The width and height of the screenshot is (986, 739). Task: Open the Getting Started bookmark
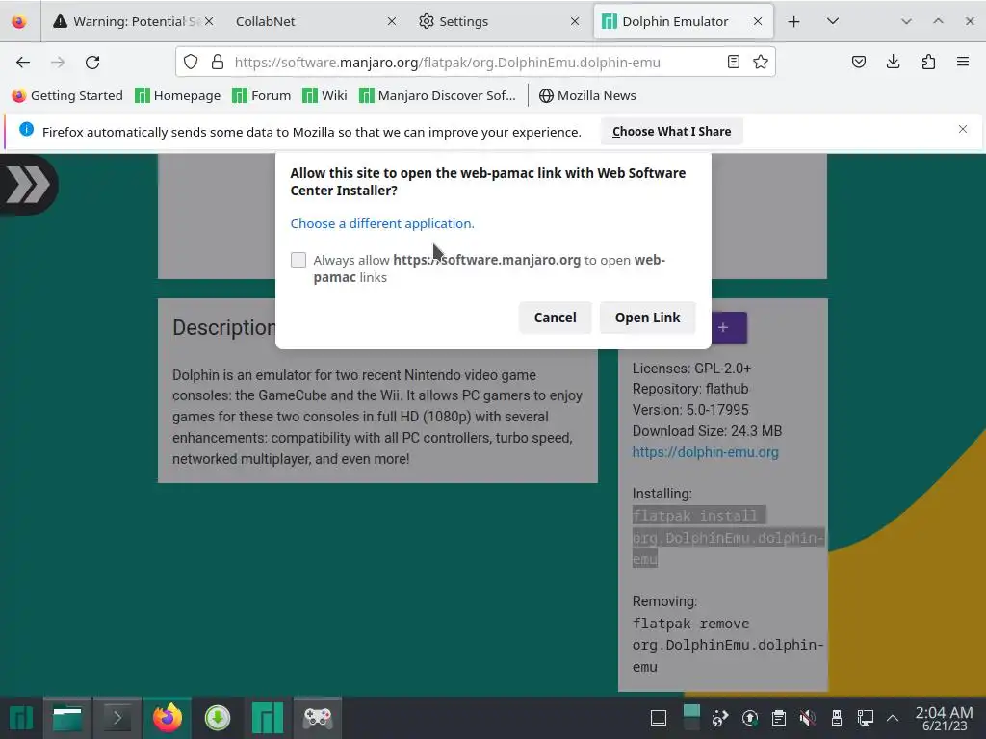pos(67,95)
